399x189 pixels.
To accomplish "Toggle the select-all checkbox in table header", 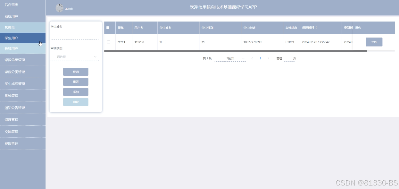I will 108,28.
